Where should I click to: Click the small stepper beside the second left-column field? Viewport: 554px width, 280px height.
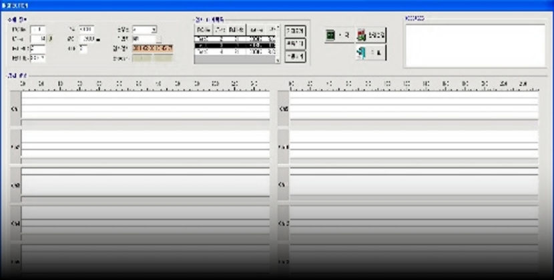click(x=50, y=39)
